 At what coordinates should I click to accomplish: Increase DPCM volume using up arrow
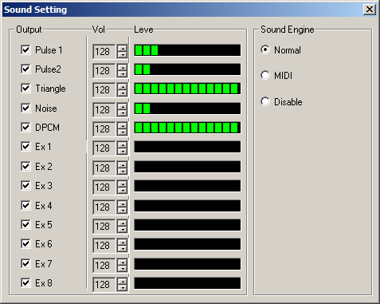coord(123,125)
